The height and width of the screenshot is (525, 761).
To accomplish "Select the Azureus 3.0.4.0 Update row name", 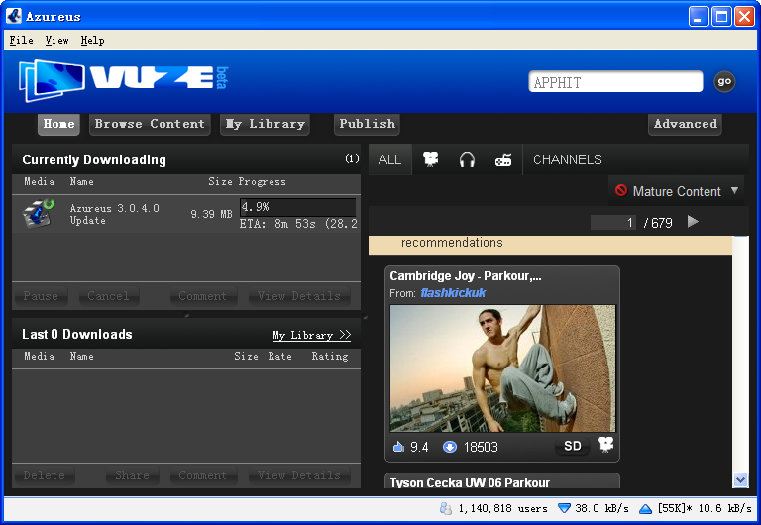I will click(x=115, y=214).
